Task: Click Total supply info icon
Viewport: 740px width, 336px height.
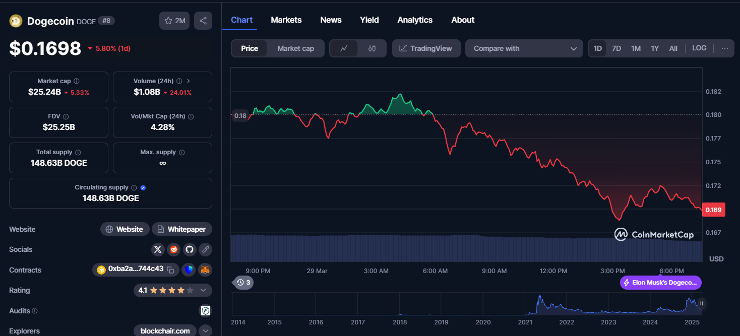Action: click(x=78, y=152)
